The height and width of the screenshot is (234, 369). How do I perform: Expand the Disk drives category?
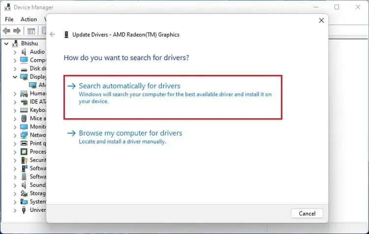[x=15, y=69]
